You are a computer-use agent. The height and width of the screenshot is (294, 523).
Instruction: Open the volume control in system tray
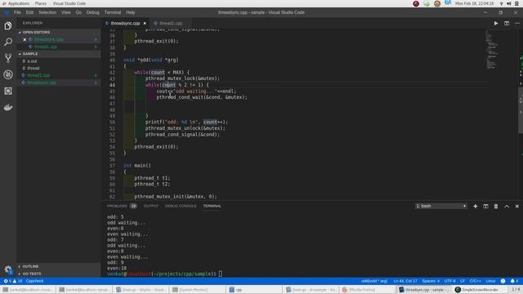click(x=509, y=3)
